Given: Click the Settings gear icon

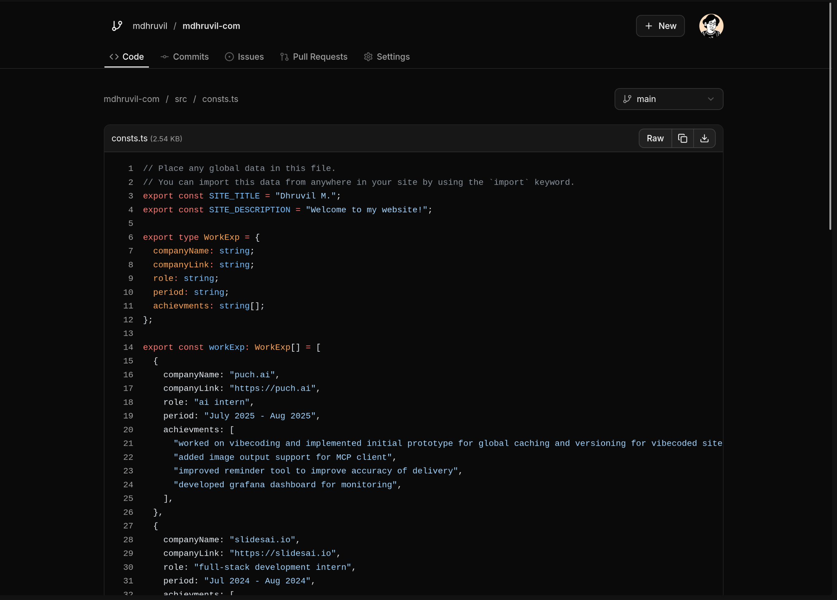Looking at the screenshot, I should tap(368, 57).
